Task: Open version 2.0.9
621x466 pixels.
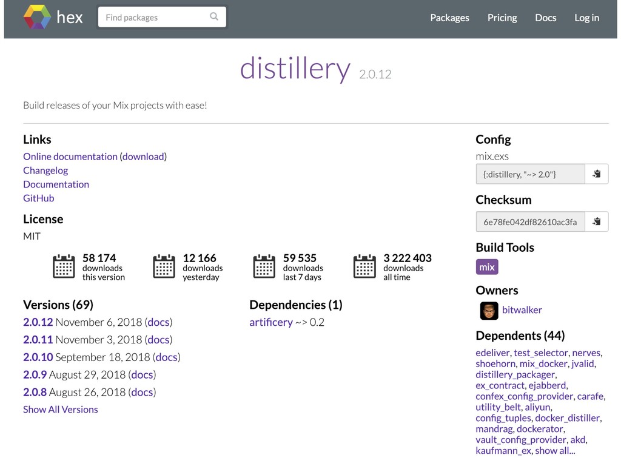Action: pos(35,374)
